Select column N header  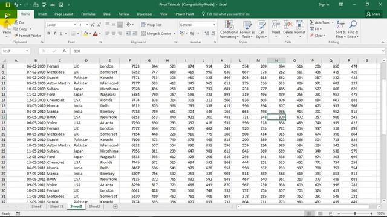tap(276, 60)
